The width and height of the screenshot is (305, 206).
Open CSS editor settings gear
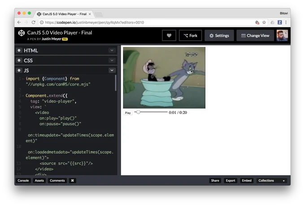click(x=19, y=60)
